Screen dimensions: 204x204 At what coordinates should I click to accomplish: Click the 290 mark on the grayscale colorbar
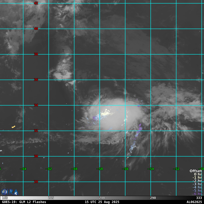(153, 198)
